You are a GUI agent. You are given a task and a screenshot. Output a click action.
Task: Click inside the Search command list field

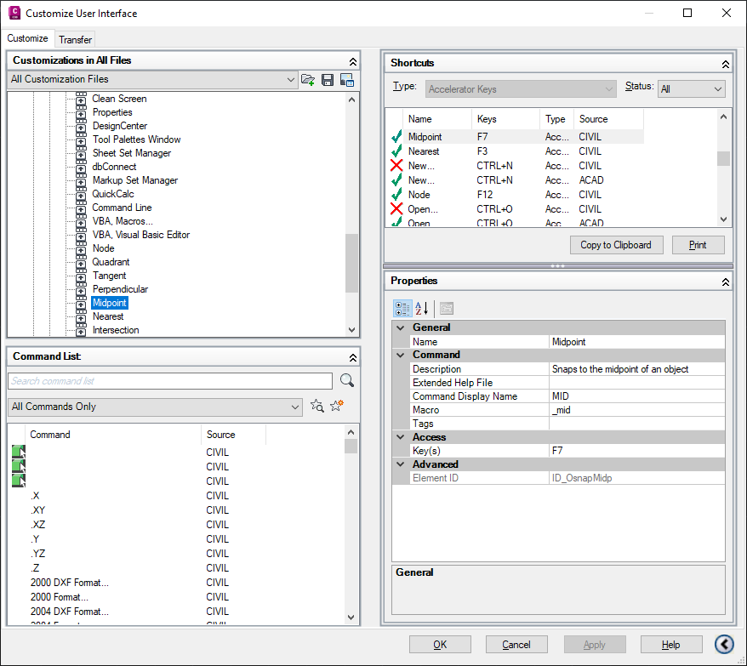click(170, 380)
